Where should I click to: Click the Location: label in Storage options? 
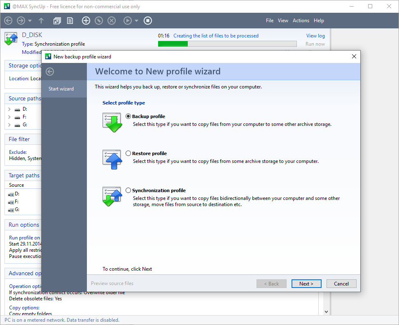[19, 79]
